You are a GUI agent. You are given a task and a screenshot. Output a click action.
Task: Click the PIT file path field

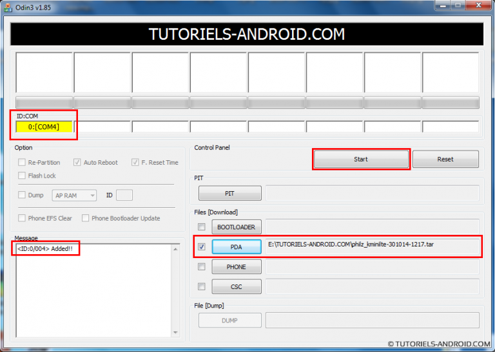click(373, 193)
